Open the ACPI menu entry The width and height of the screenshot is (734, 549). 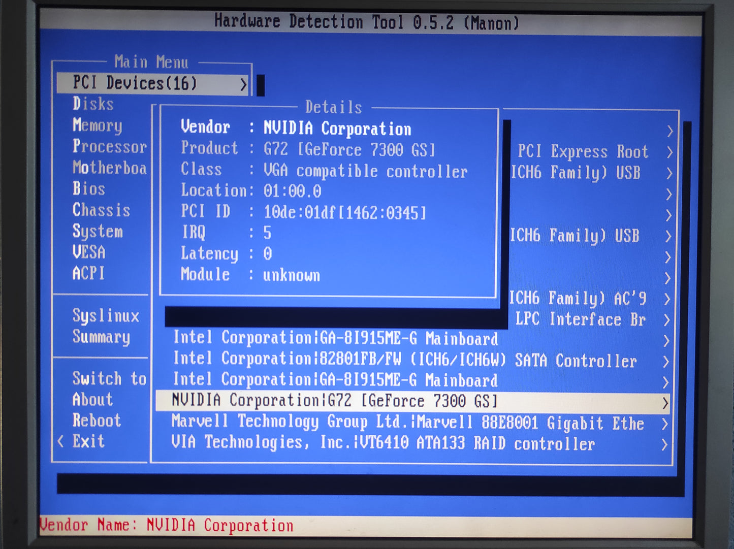(x=88, y=274)
